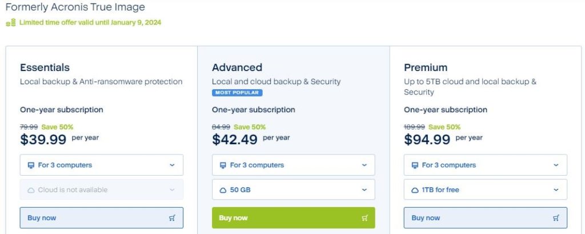Screen dimensions: 585x234
Task: Click the coins icon next to limited time offer
Action: (x=10, y=23)
